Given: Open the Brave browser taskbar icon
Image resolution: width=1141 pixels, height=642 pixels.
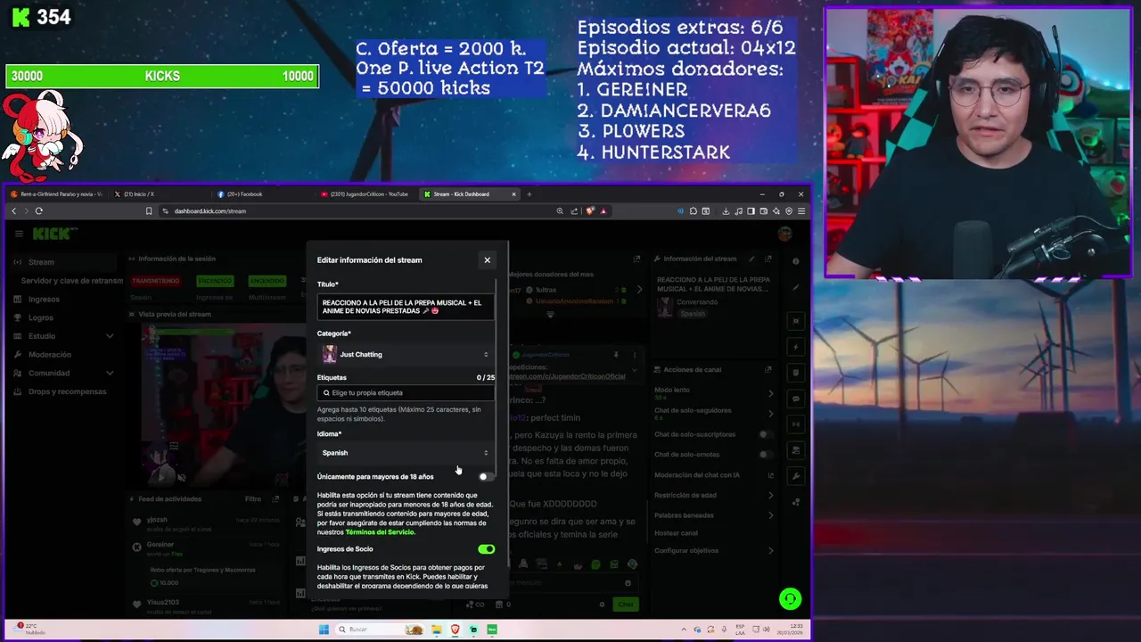Looking at the screenshot, I should point(456,630).
